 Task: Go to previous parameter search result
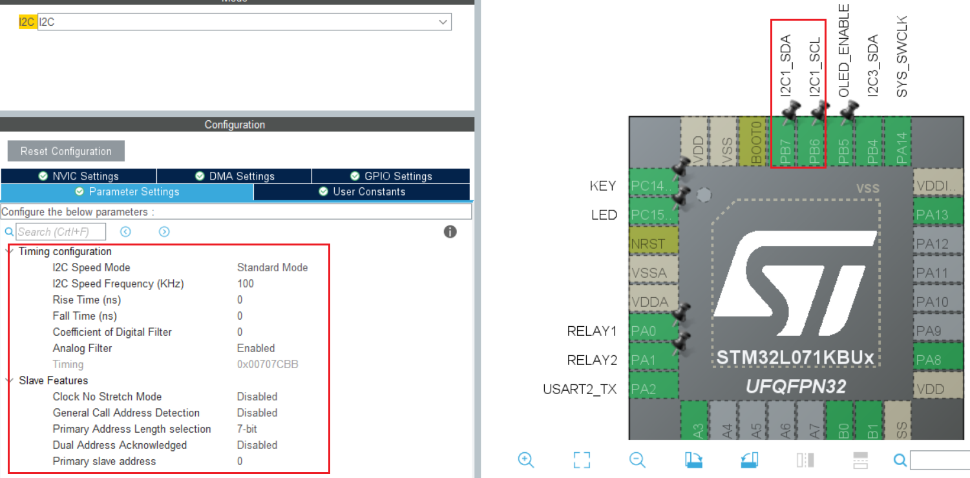point(126,232)
